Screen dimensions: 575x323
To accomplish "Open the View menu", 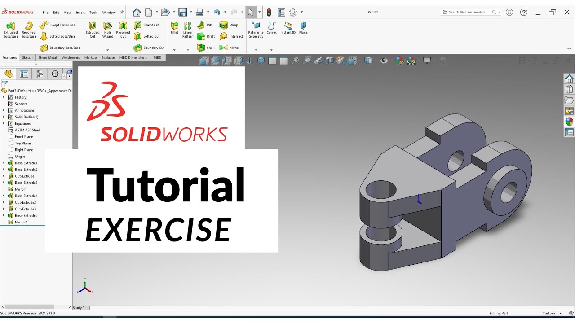I will click(67, 13).
